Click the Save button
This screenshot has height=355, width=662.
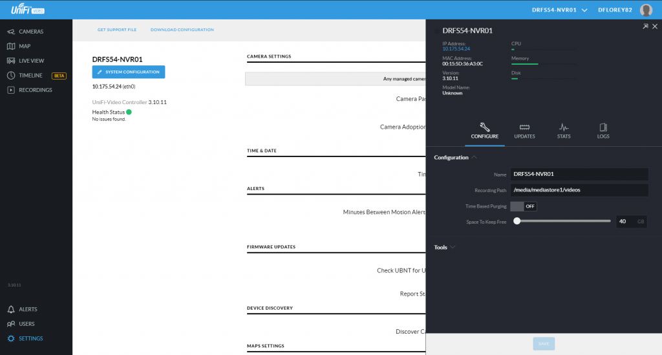(544, 343)
